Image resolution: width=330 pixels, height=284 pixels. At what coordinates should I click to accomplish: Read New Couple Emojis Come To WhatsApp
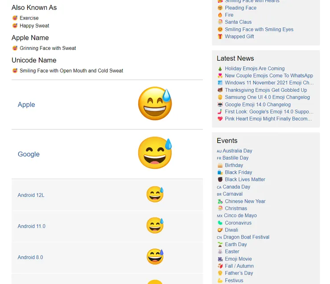coord(269,76)
